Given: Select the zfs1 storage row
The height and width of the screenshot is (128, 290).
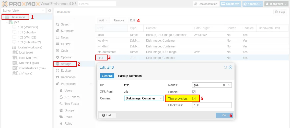Looking at the screenshot, I should [192, 58].
